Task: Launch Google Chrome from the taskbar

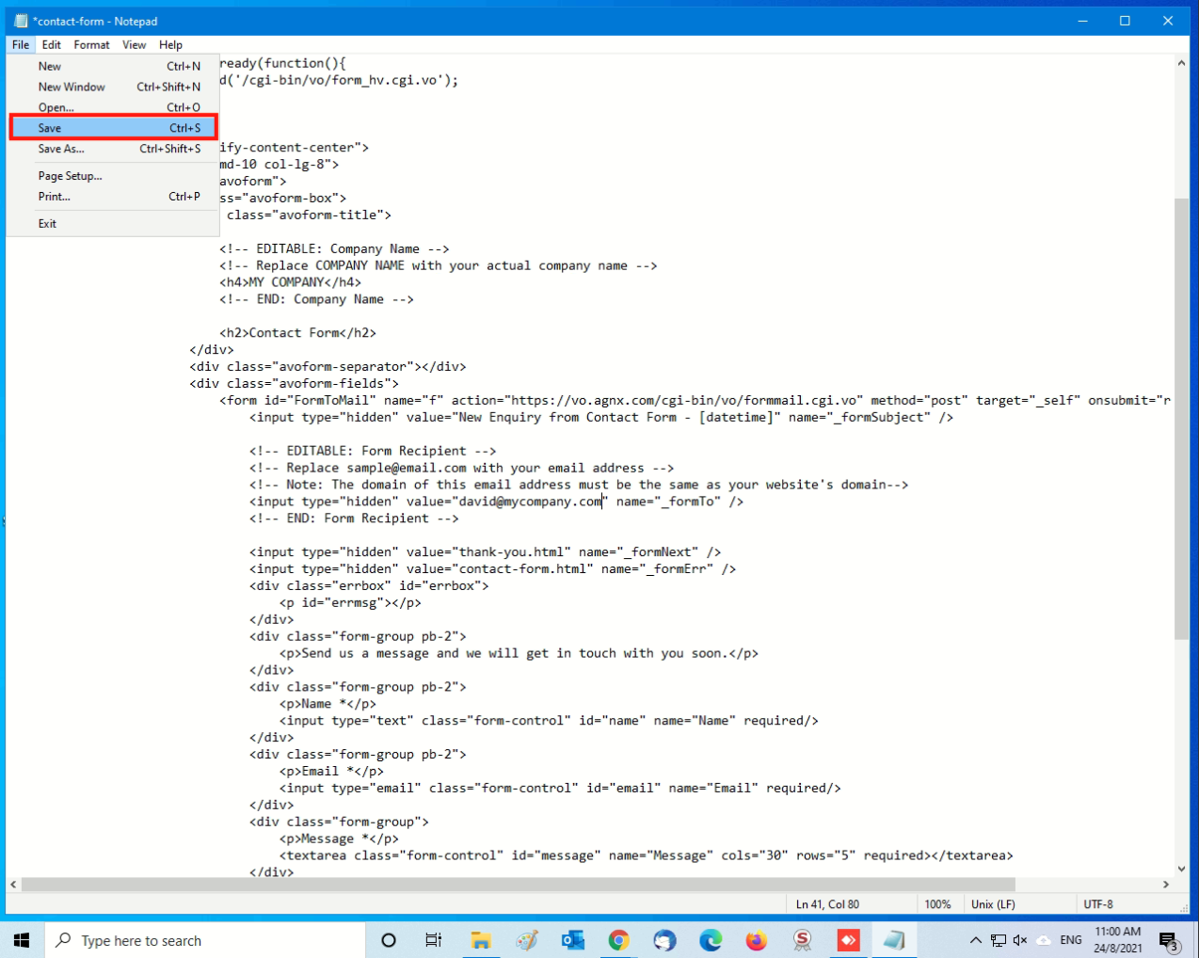Action: [x=618, y=940]
